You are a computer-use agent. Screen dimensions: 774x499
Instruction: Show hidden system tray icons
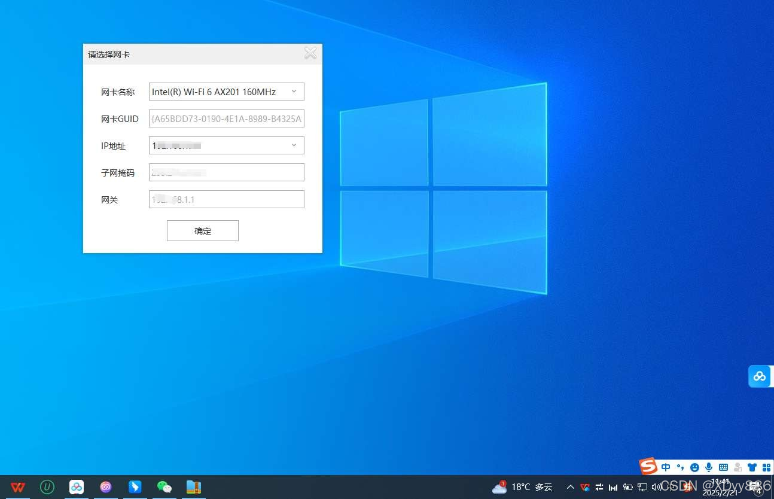[570, 487]
